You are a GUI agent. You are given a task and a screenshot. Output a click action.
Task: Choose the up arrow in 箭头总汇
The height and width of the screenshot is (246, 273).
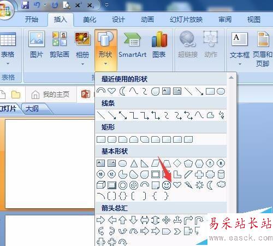click(123, 220)
